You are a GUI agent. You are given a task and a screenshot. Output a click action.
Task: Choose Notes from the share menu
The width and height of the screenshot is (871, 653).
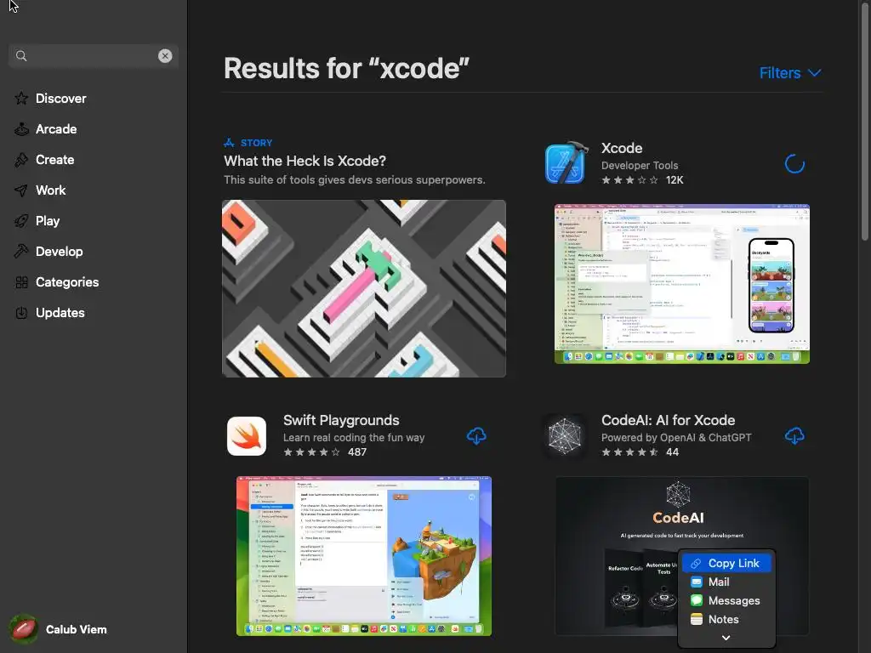point(726,619)
